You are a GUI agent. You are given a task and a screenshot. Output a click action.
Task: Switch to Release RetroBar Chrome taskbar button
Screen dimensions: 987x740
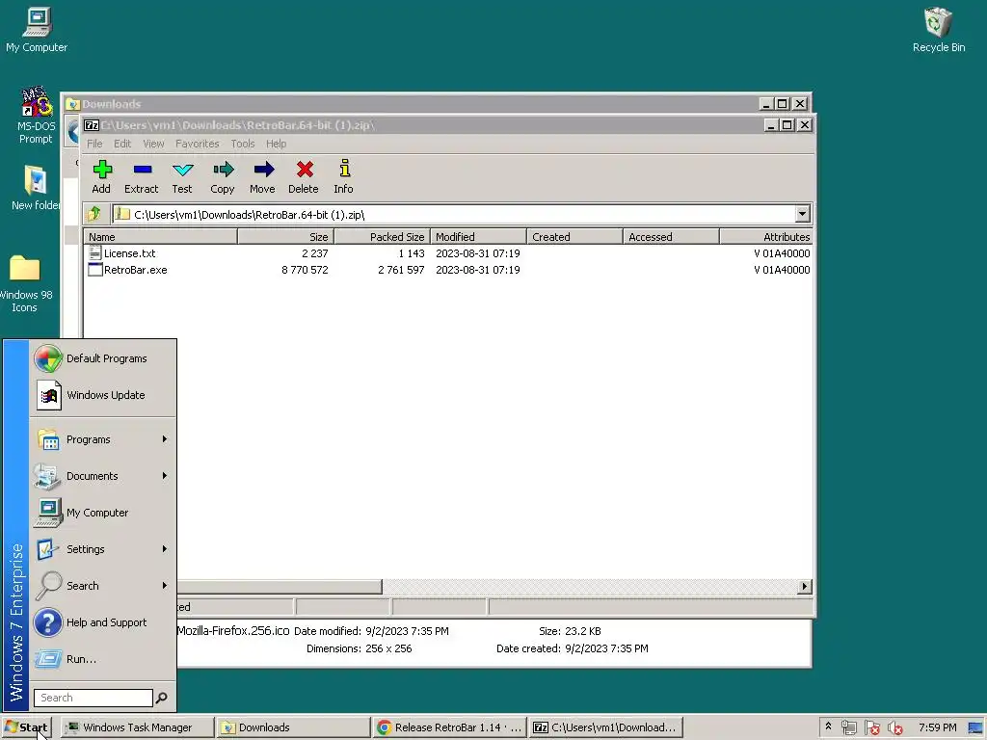pos(449,727)
